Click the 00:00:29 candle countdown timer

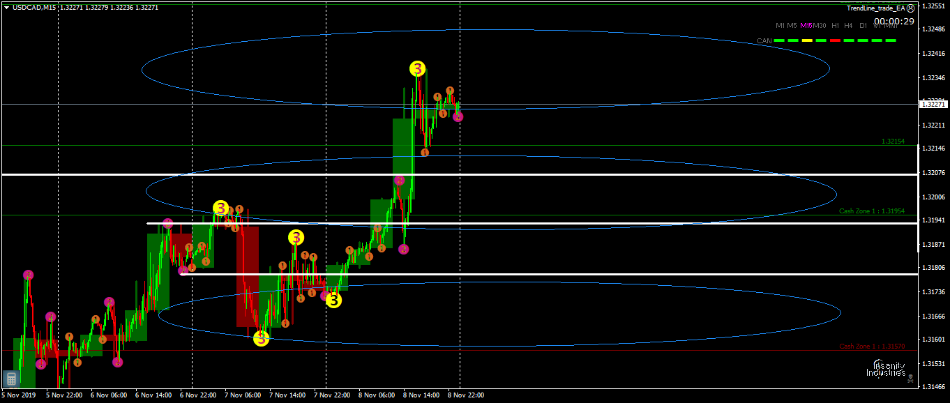tap(894, 21)
